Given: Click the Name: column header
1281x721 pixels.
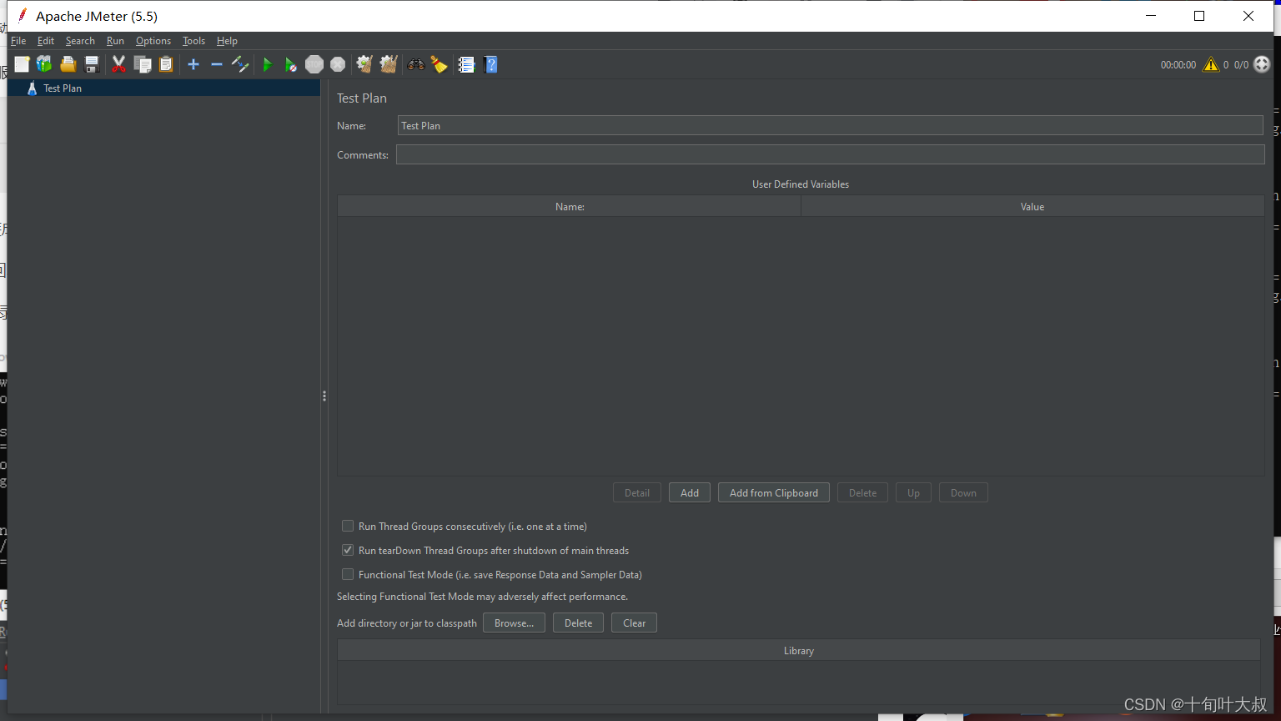Looking at the screenshot, I should [570, 206].
